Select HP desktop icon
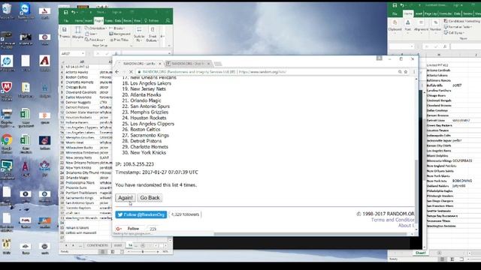 7,63
